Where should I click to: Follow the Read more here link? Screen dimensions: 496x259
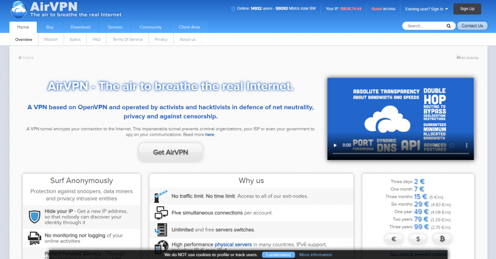pyautogui.click(x=209, y=134)
